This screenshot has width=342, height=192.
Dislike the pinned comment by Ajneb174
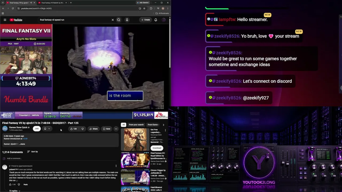(19, 185)
